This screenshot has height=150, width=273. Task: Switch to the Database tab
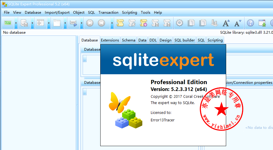click(x=90, y=40)
